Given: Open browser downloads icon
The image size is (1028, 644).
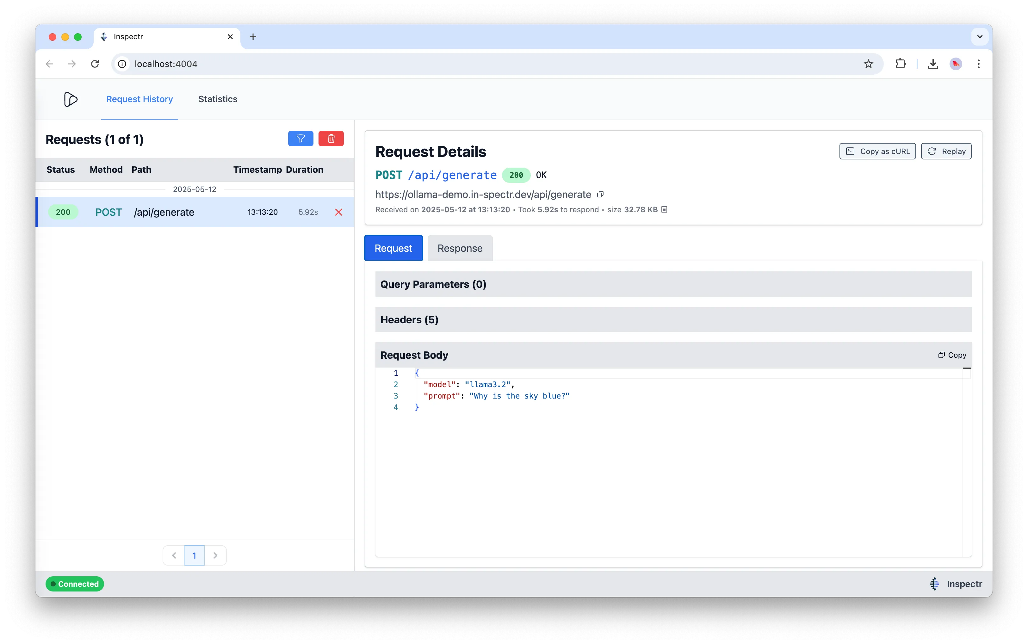Looking at the screenshot, I should tap(932, 64).
